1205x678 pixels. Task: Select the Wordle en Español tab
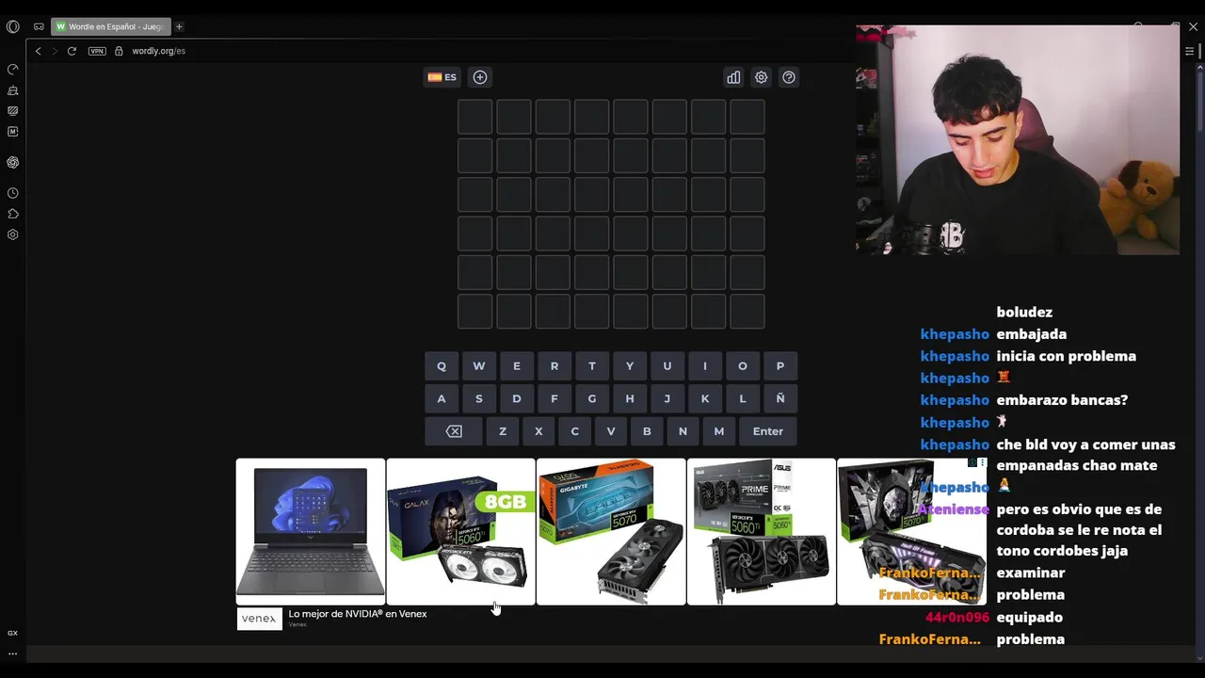click(x=111, y=26)
